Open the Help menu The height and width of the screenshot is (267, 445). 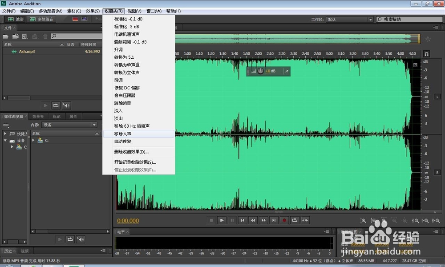(x=174, y=11)
